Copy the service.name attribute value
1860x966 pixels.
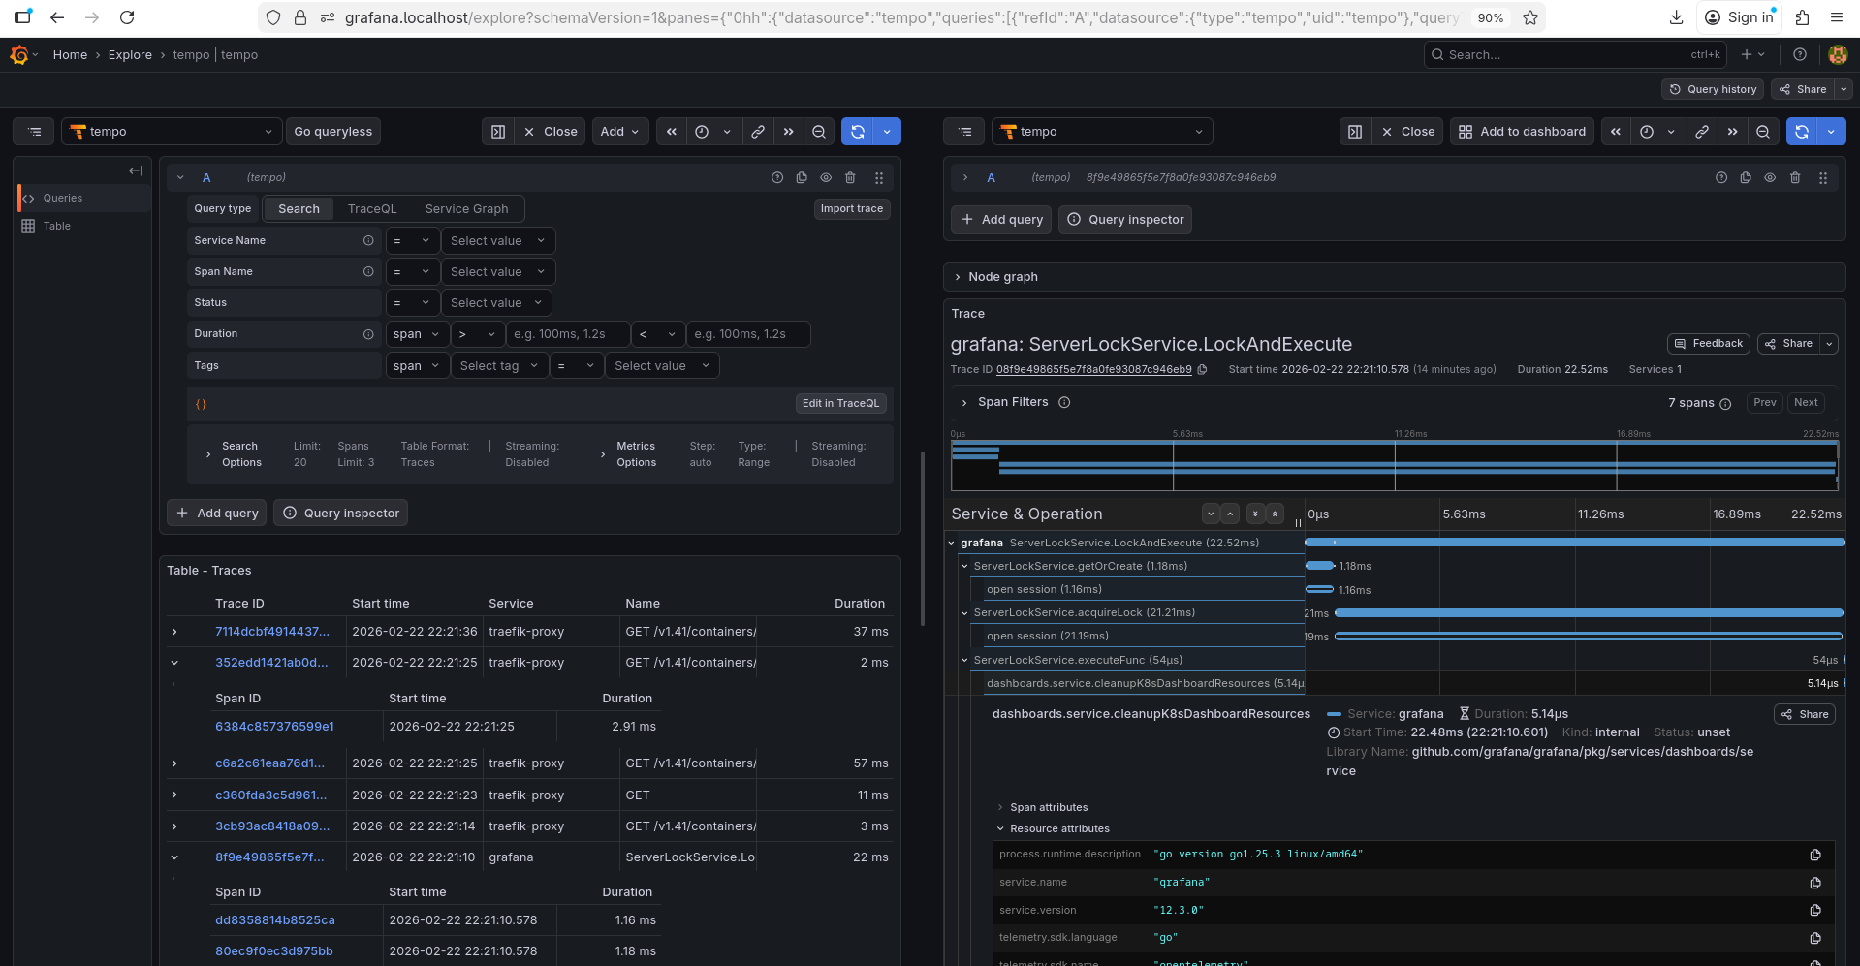pos(1815,883)
